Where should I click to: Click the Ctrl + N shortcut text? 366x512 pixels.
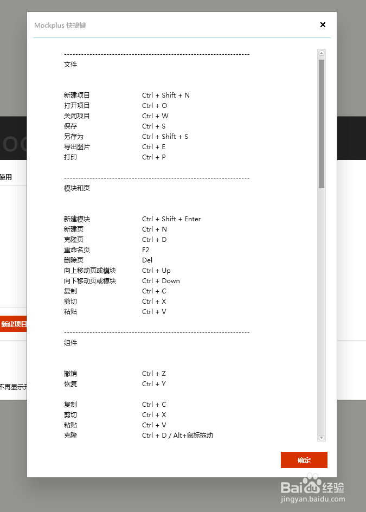155,229
